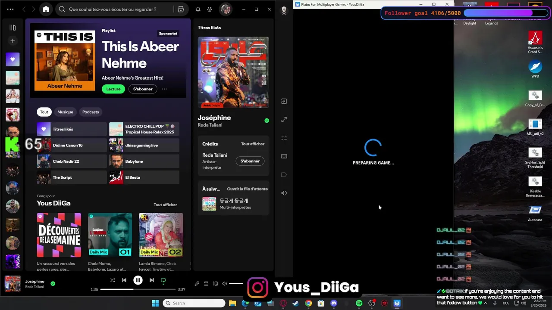The image size is (552, 310).
Task: Open WPD desktop shortcut
Action: [x=535, y=69]
